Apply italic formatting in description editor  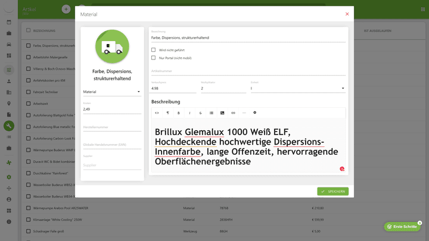(189, 113)
